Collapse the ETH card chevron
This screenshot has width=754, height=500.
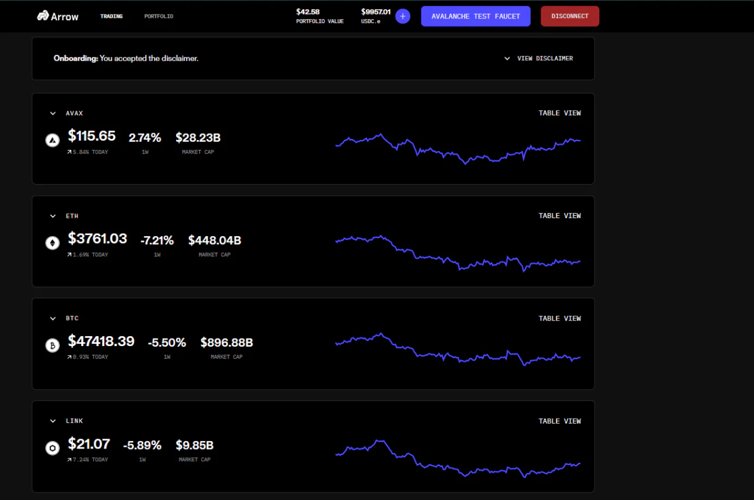coord(53,216)
